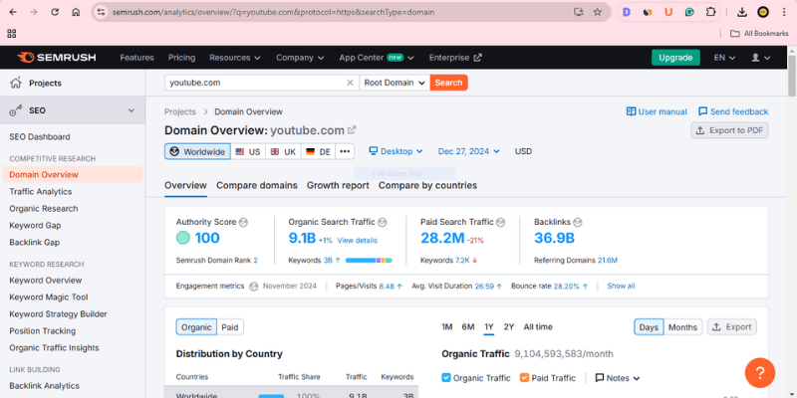797x398 pixels.
Task: Switch chart to Organic
Action: coord(196,327)
